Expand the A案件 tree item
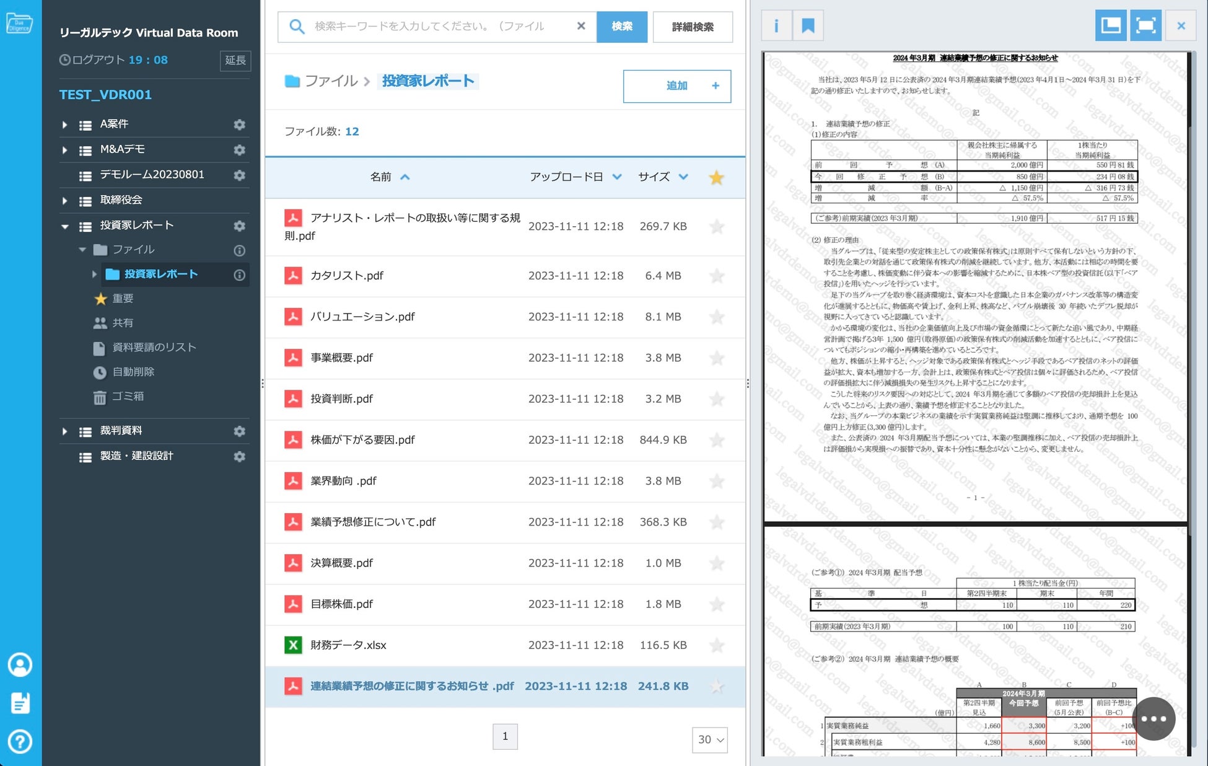1208x766 pixels. pyautogui.click(x=64, y=125)
